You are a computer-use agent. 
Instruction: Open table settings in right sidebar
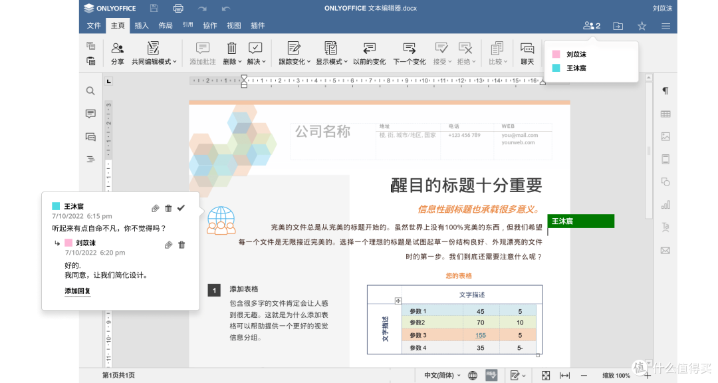(665, 114)
